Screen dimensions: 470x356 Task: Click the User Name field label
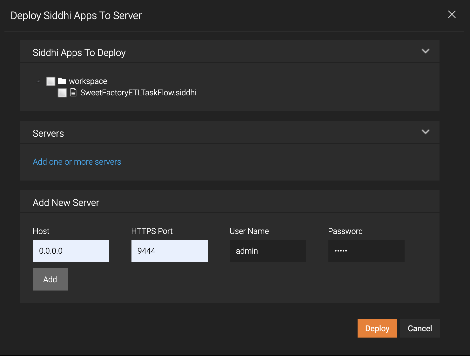tap(249, 231)
